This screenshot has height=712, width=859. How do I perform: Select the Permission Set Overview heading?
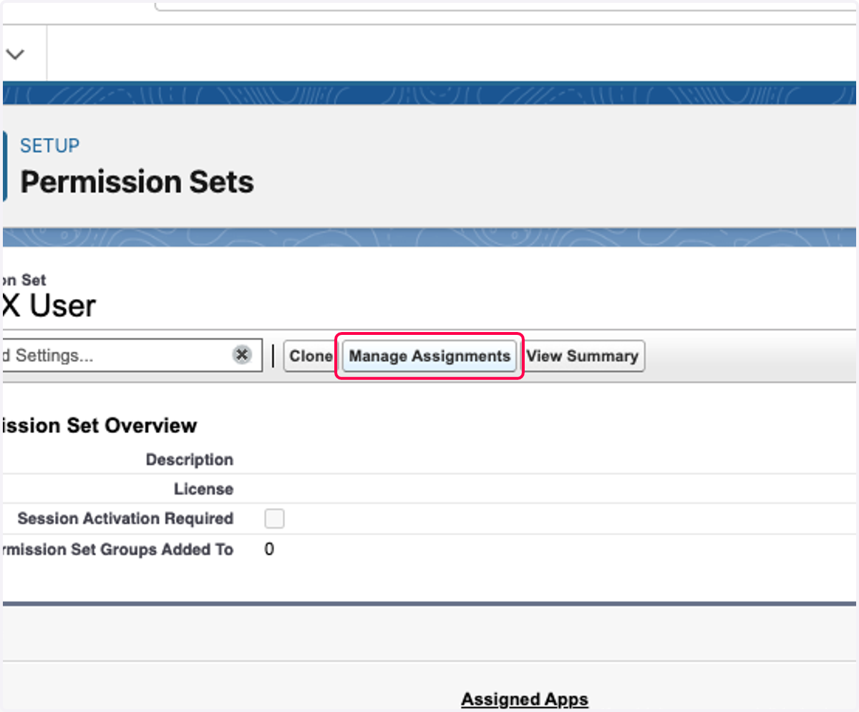tap(99, 426)
